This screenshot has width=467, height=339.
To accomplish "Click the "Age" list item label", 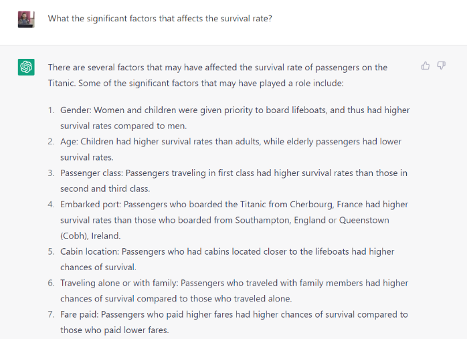I will pos(69,142).
